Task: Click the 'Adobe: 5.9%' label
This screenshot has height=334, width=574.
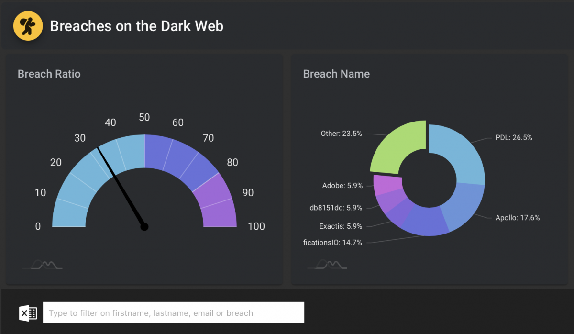Action: (x=342, y=185)
